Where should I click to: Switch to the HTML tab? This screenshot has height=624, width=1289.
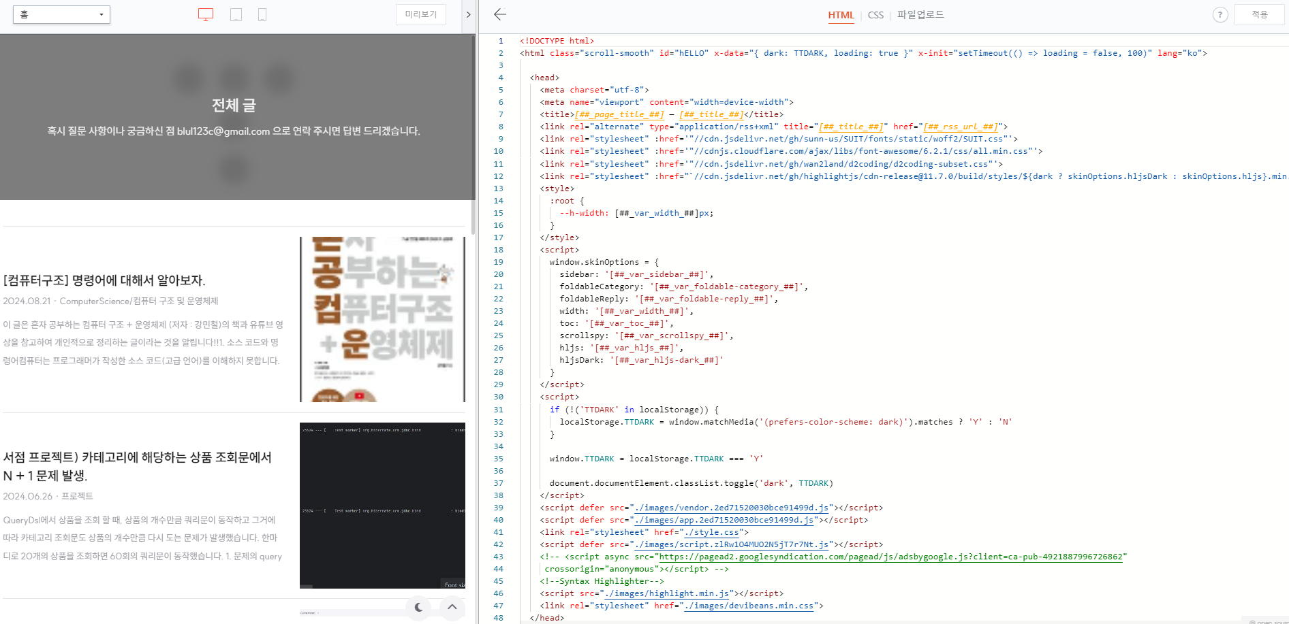coord(841,15)
